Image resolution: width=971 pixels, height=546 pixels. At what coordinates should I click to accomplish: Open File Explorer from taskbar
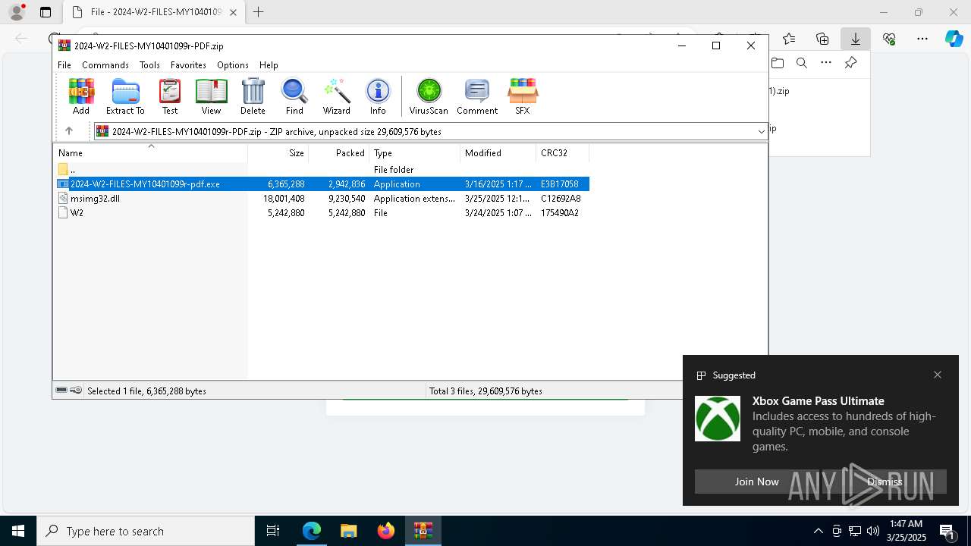pos(348,531)
